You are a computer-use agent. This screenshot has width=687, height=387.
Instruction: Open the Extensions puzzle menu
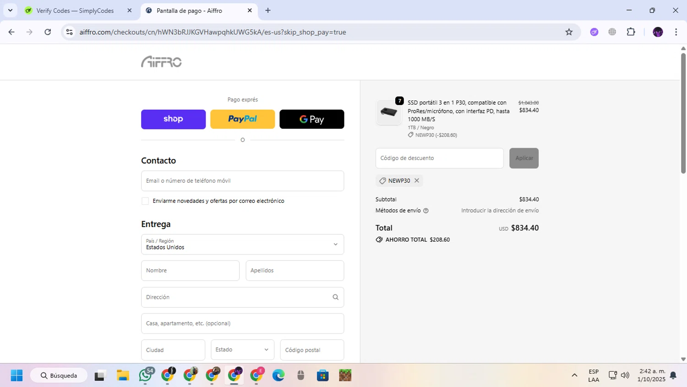[631, 32]
